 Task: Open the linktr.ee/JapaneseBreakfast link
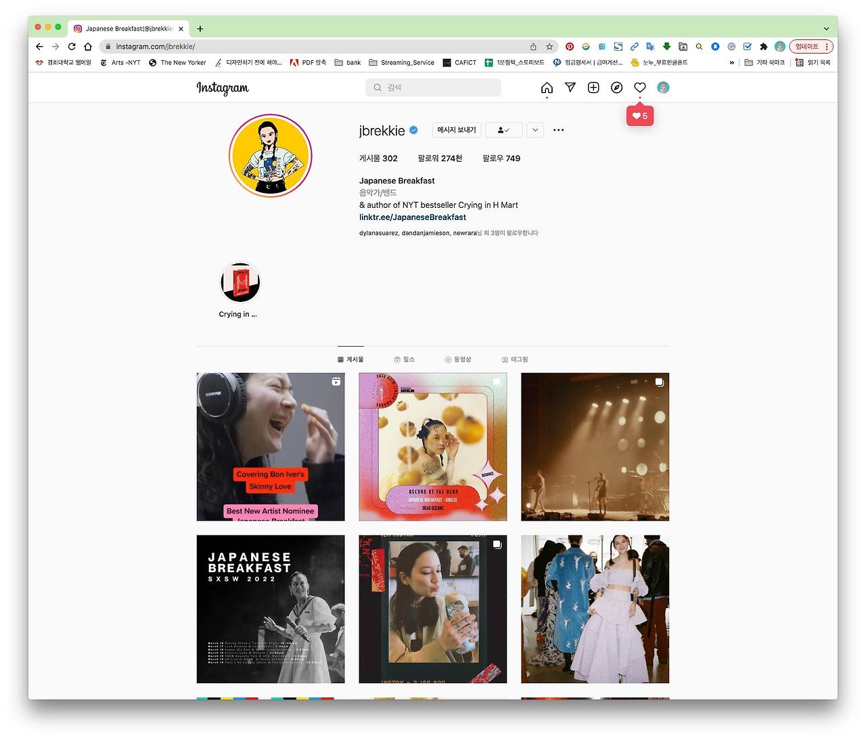[413, 217]
